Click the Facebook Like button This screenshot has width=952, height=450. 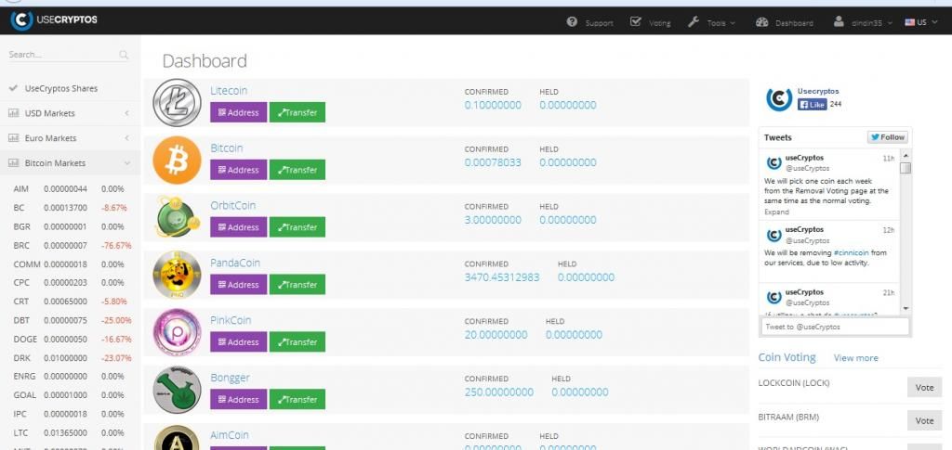click(812, 105)
